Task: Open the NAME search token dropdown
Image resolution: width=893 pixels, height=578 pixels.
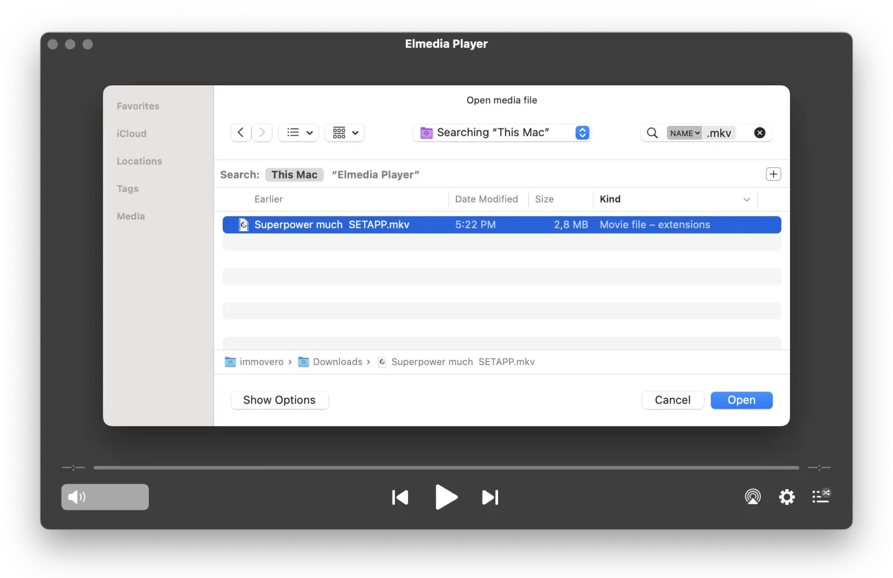Action: tap(684, 133)
